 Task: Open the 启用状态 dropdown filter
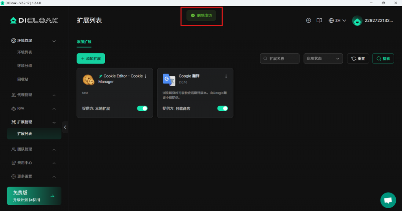(323, 59)
